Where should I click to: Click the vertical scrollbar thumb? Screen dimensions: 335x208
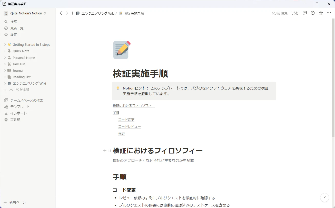[333, 77]
